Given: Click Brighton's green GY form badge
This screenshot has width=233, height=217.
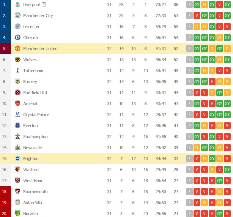Looking at the screenshot, I should click(212, 159).
